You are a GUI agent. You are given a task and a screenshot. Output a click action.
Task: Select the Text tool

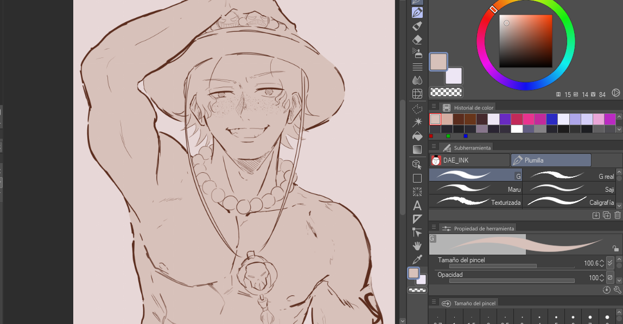pyautogui.click(x=417, y=205)
